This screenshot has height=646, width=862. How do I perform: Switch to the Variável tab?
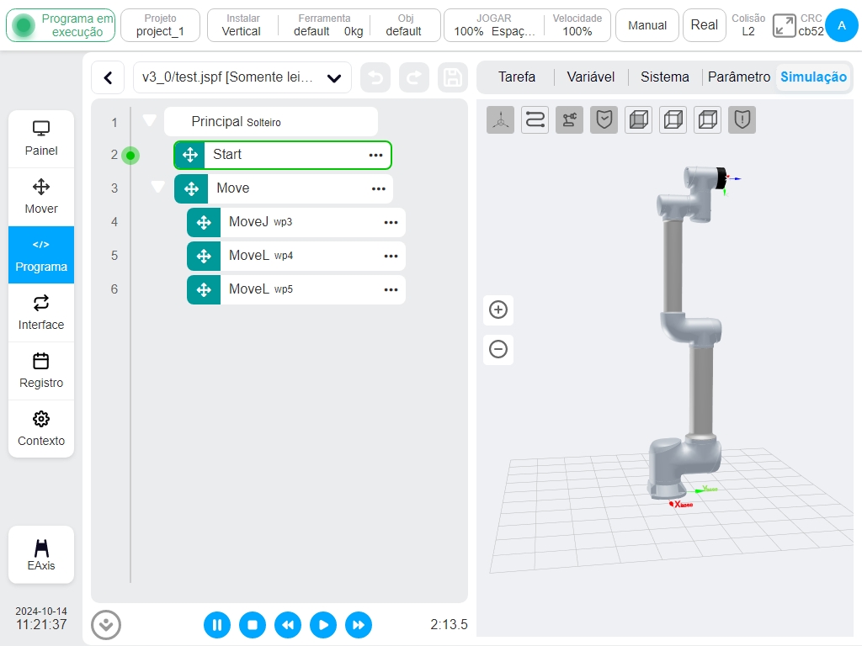click(591, 77)
